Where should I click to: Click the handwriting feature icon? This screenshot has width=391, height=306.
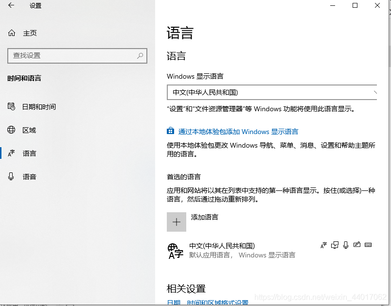click(x=357, y=245)
